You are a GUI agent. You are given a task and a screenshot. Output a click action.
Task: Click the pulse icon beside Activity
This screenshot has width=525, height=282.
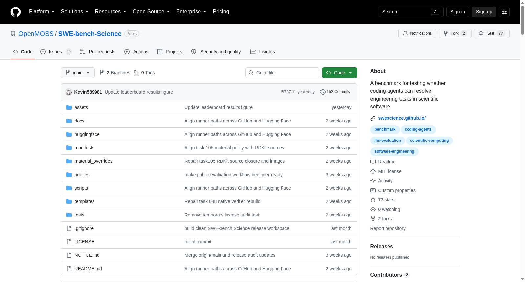tap(373, 181)
